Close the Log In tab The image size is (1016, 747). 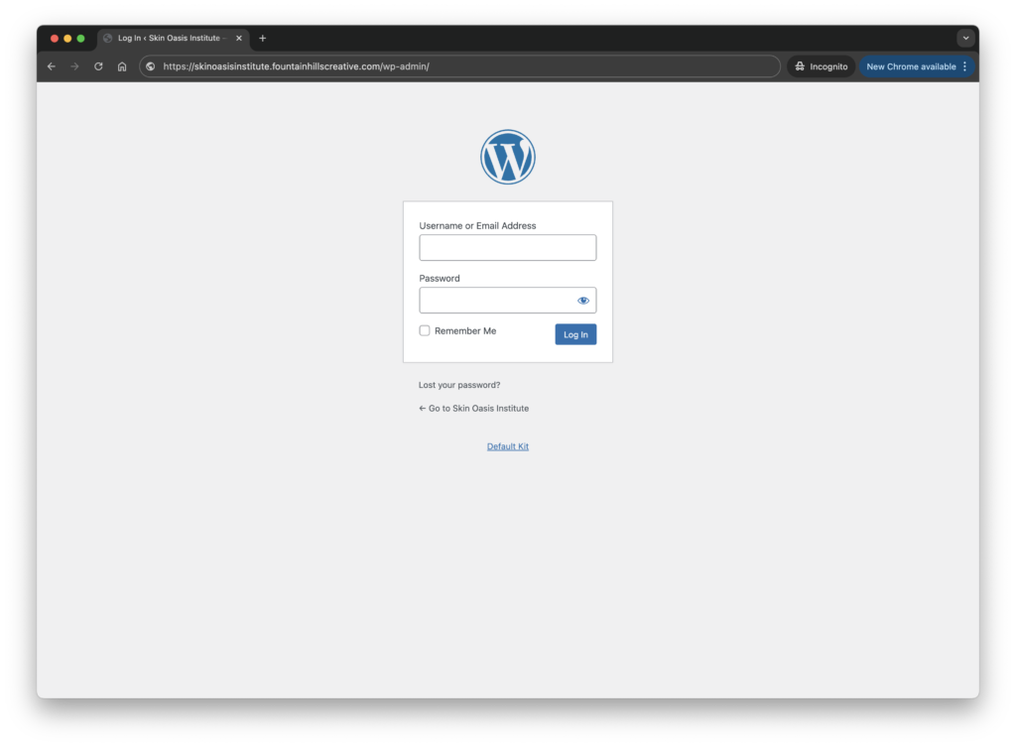tap(238, 38)
